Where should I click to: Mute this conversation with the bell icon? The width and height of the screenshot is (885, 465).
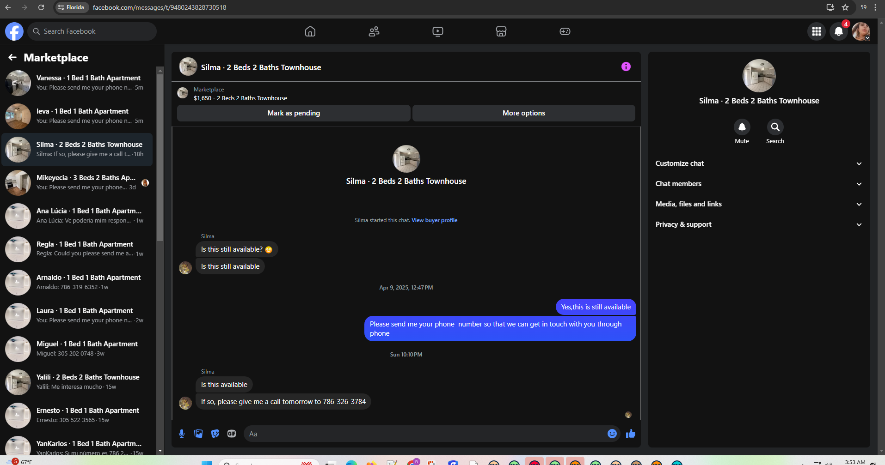pos(742,127)
